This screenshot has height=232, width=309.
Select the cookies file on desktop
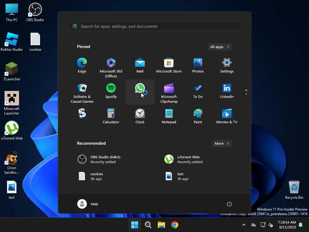35,42
